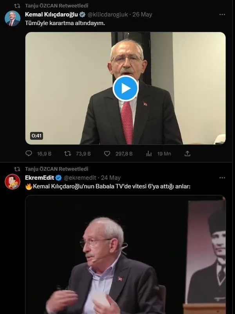Open Kemal Kılıçdaroğlu's profile avatar

pos(13,18)
